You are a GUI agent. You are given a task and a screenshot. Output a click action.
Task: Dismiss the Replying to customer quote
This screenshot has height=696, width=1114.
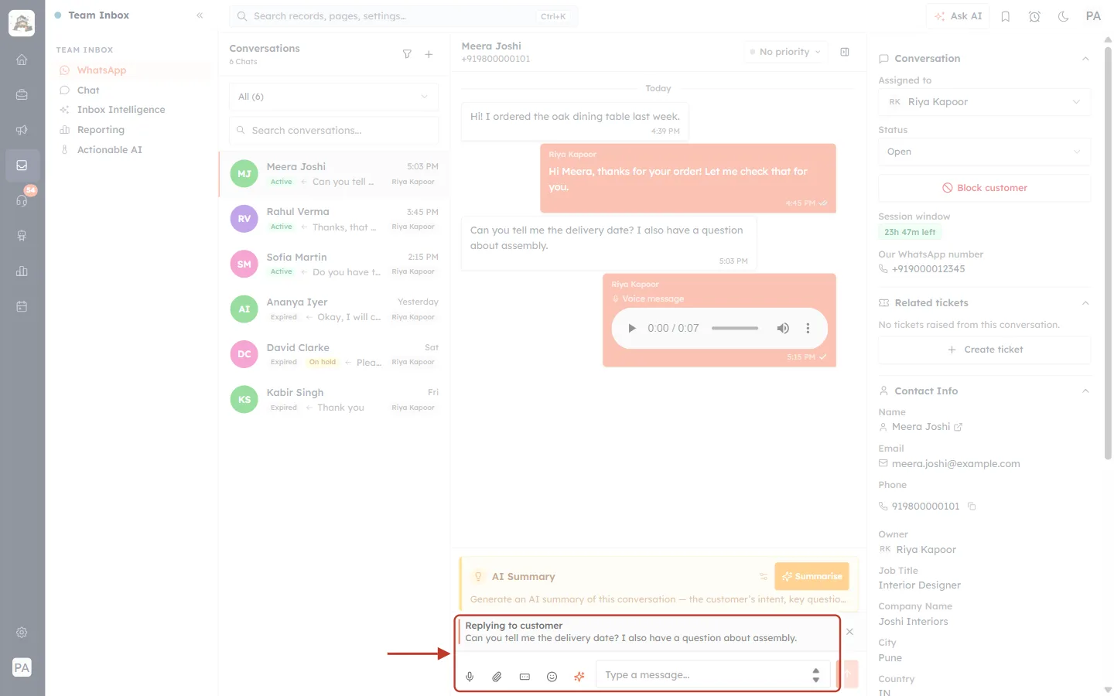click(x=849, y=632)
